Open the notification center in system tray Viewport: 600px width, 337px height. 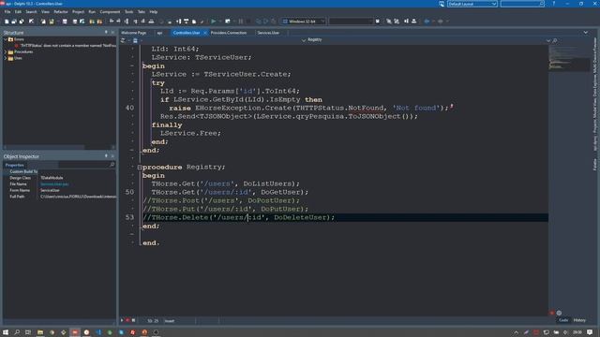[x=591, y=332]
